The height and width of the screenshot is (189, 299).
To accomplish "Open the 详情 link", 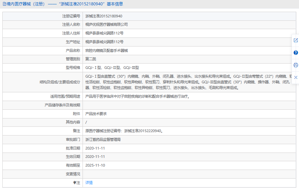I will pyautogui.click(x=89, y=183).
